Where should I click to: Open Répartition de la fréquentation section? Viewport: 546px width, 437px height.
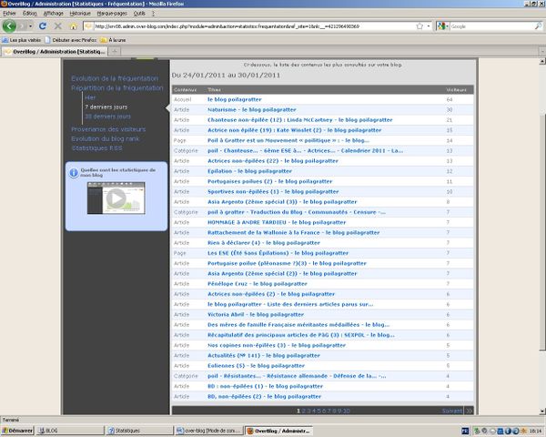(x=117, y=87)
